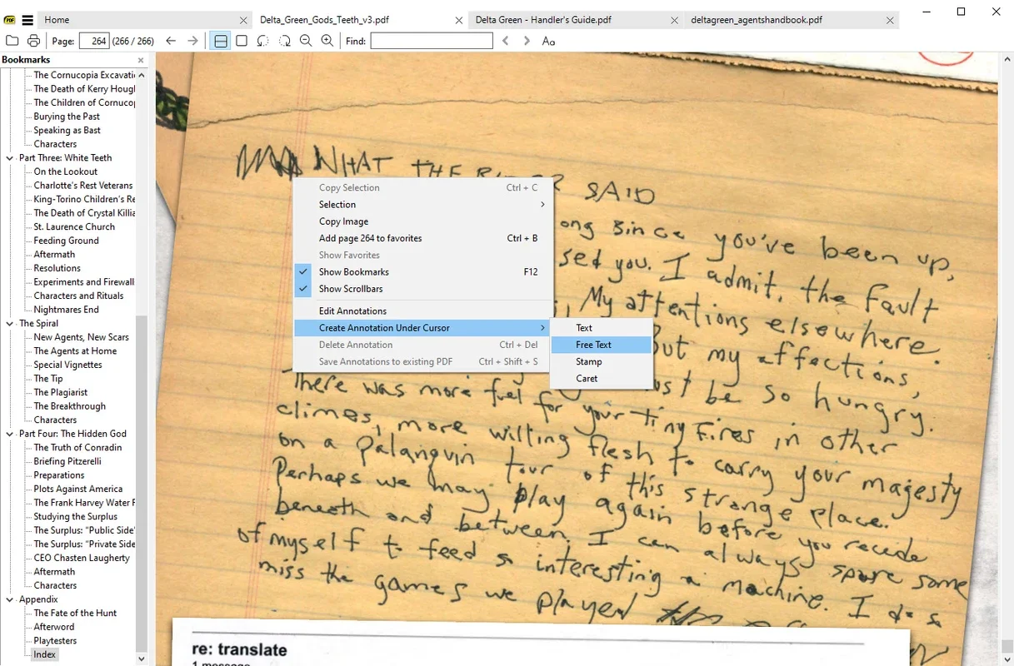Collapse the Part Three: White Teeth section

[x=10, y=158]
